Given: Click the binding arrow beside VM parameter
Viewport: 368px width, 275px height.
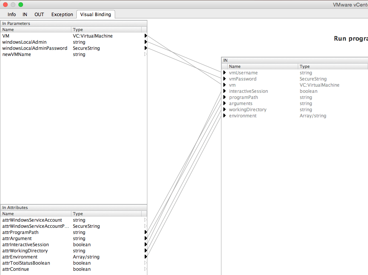Looking at the screenshot, I should 145,36.
